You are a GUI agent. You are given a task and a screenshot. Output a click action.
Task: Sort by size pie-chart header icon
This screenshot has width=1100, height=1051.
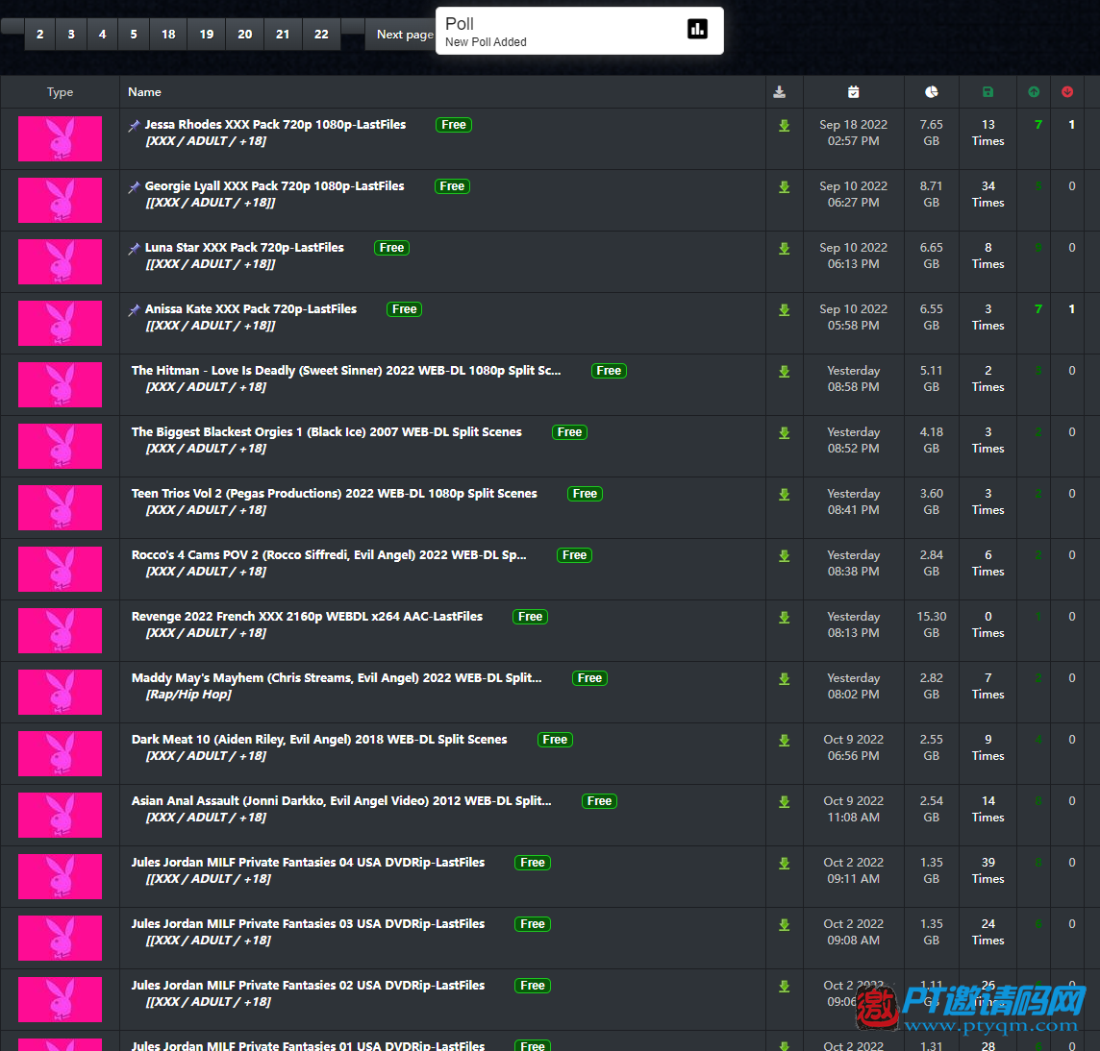(x=931, y=92)
